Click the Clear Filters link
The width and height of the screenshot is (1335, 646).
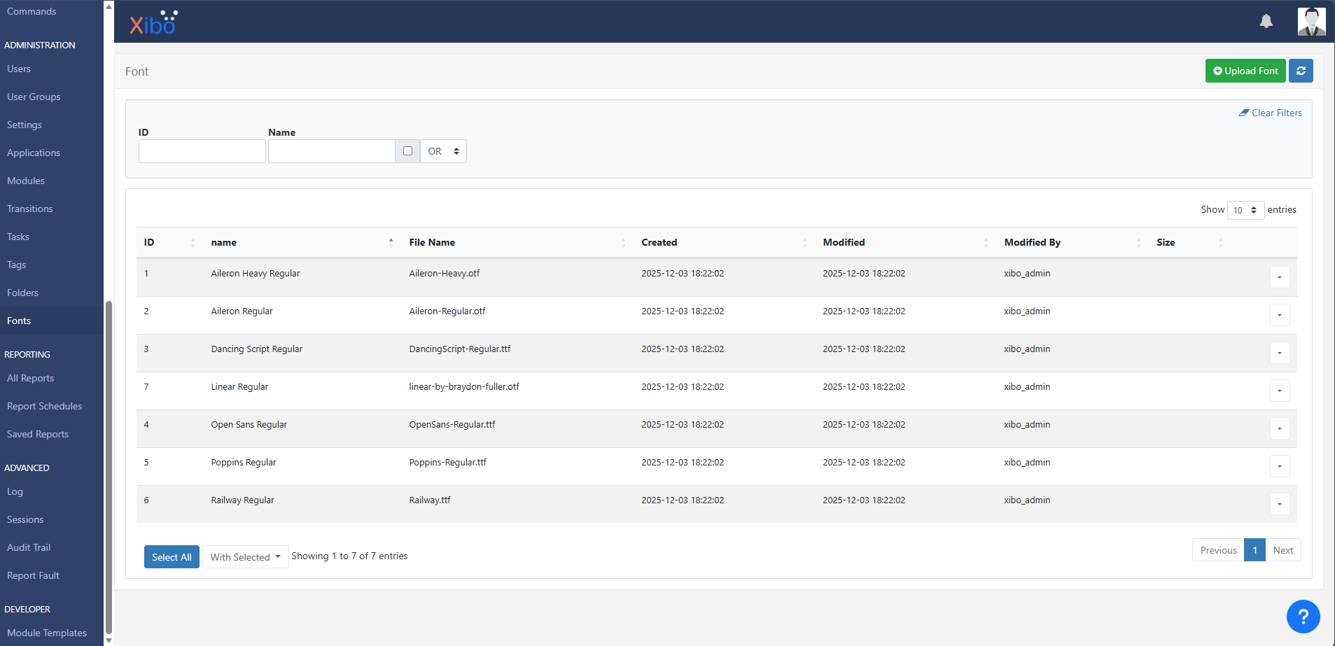click(x=1270, y=113)
